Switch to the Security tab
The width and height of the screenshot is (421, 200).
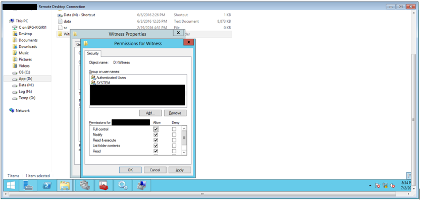coord(93,53)
